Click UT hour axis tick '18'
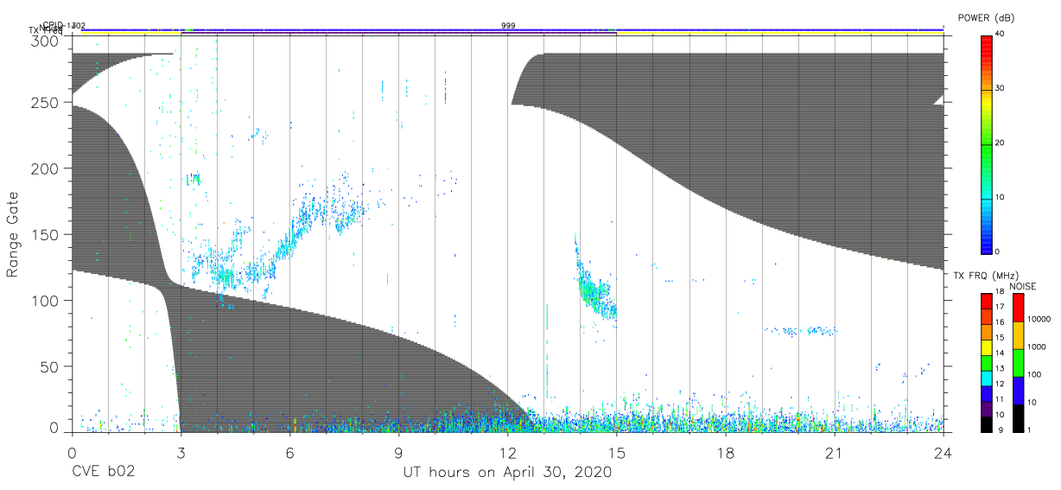Viewport: 1061px width, 490px height. [726, 453]
